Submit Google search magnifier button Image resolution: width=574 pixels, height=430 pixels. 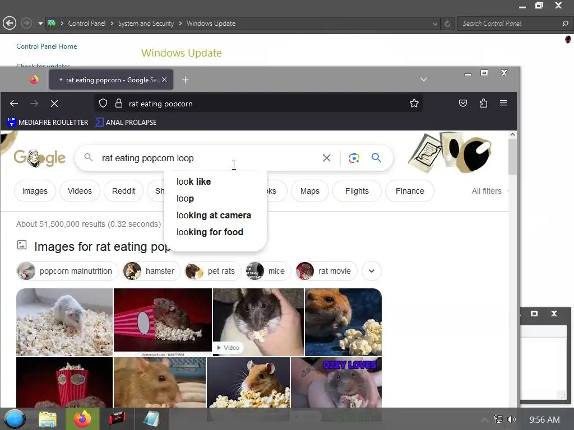tap(376, 157)
